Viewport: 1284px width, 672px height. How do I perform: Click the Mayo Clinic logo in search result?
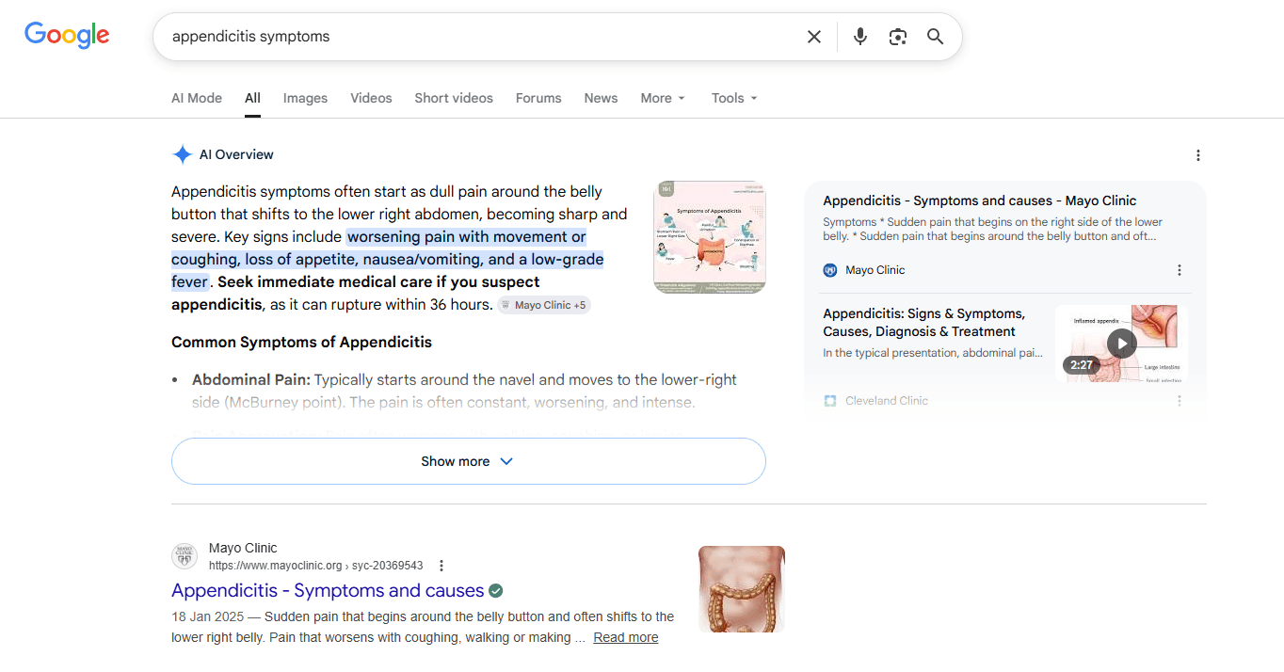185,556
